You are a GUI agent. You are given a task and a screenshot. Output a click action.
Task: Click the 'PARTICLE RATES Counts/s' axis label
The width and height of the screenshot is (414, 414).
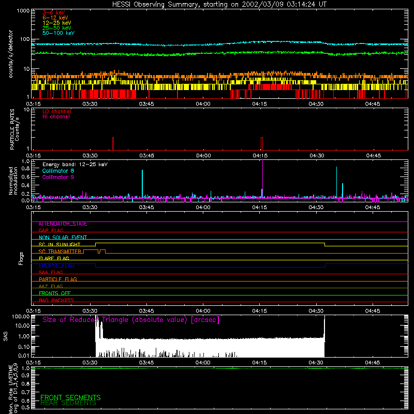tap(14, 129)
